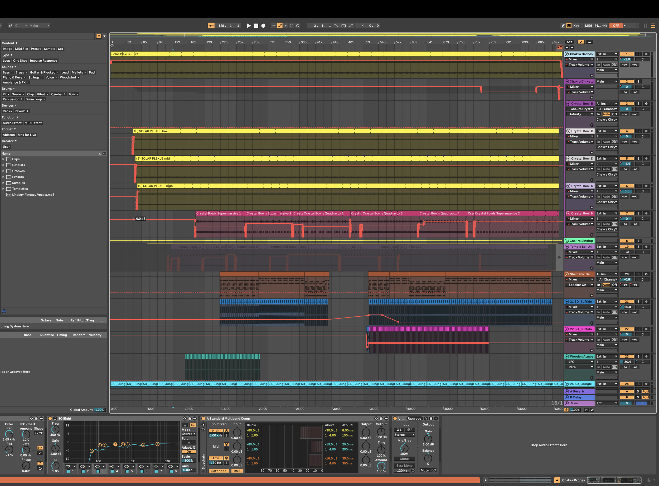659x486 pixels.
Task: Turn off Adapt. Q in EQ Eight
Action: (x=188, y=452)
